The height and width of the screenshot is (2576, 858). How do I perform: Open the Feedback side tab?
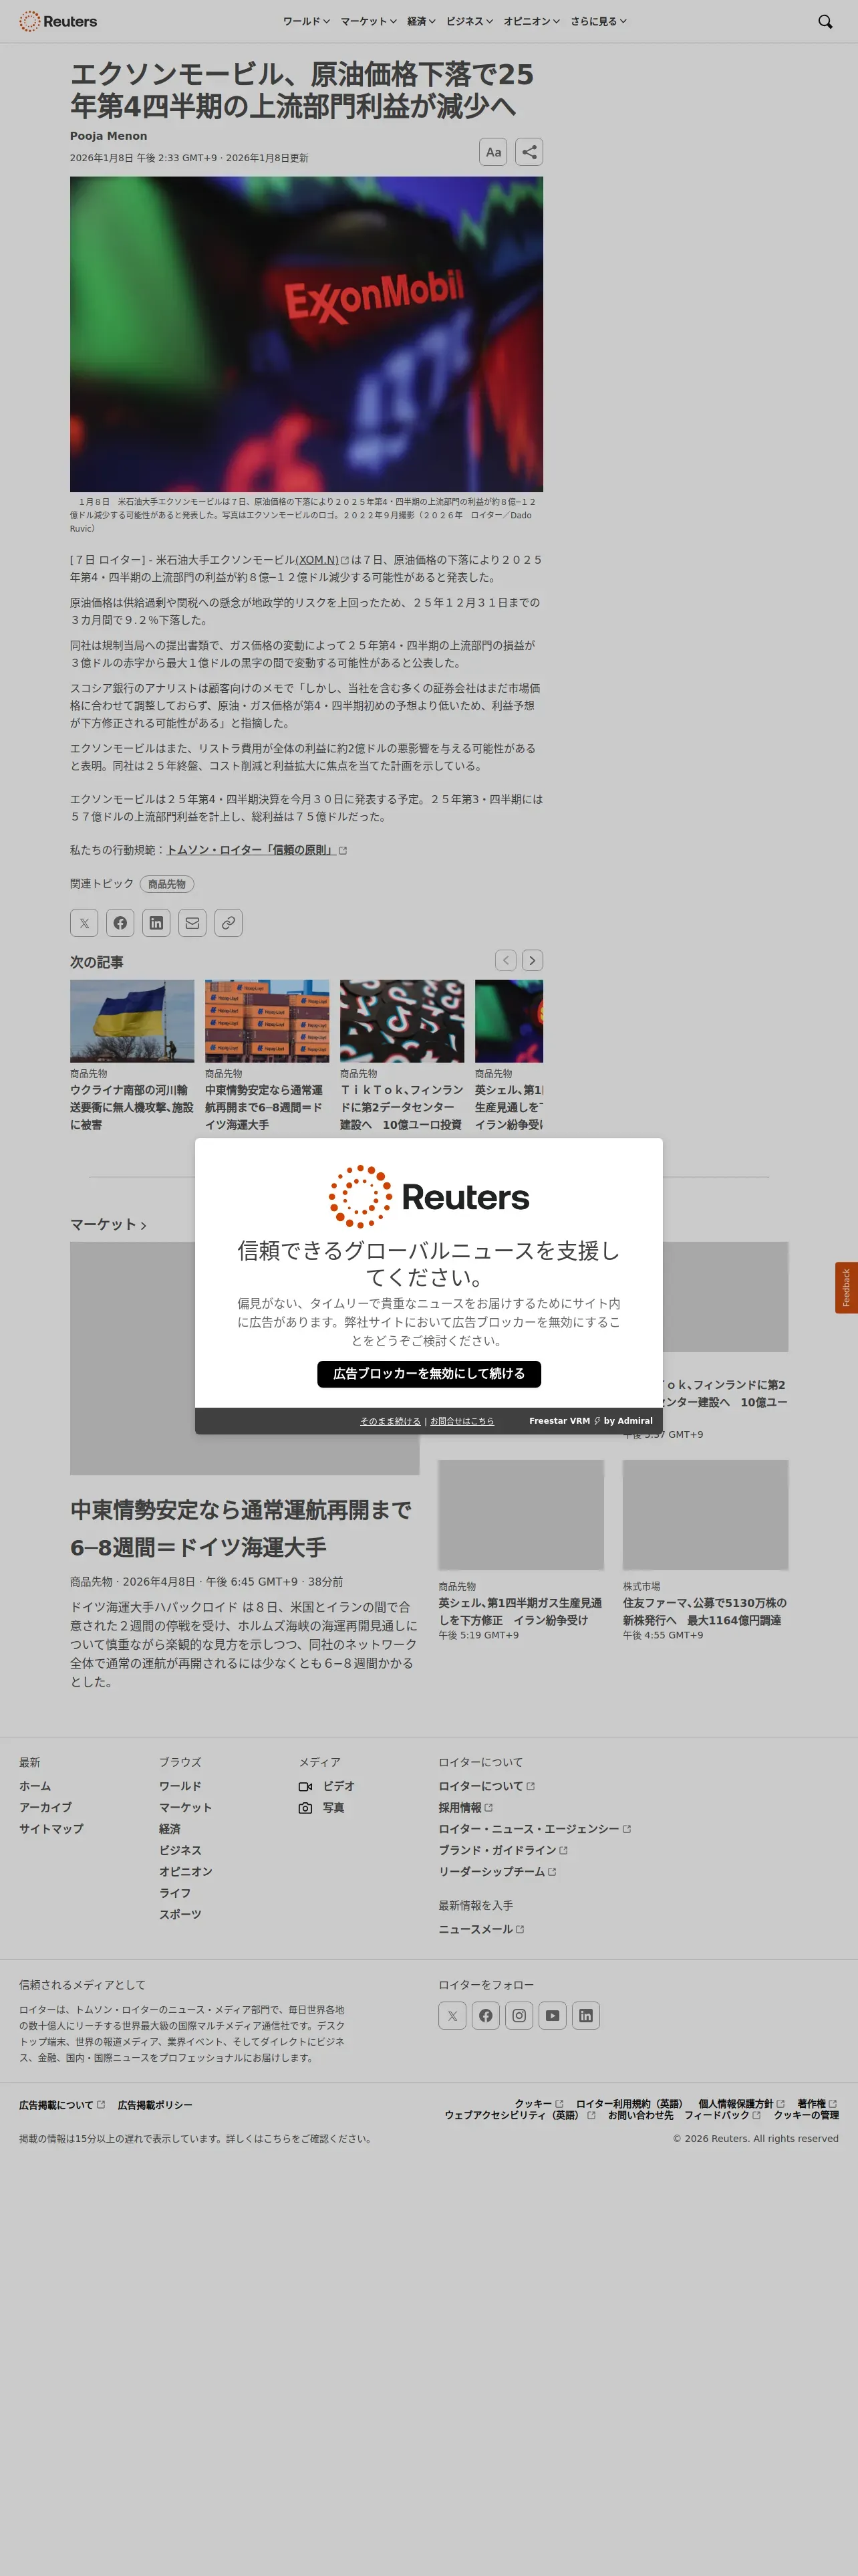tap(846, 1288)
